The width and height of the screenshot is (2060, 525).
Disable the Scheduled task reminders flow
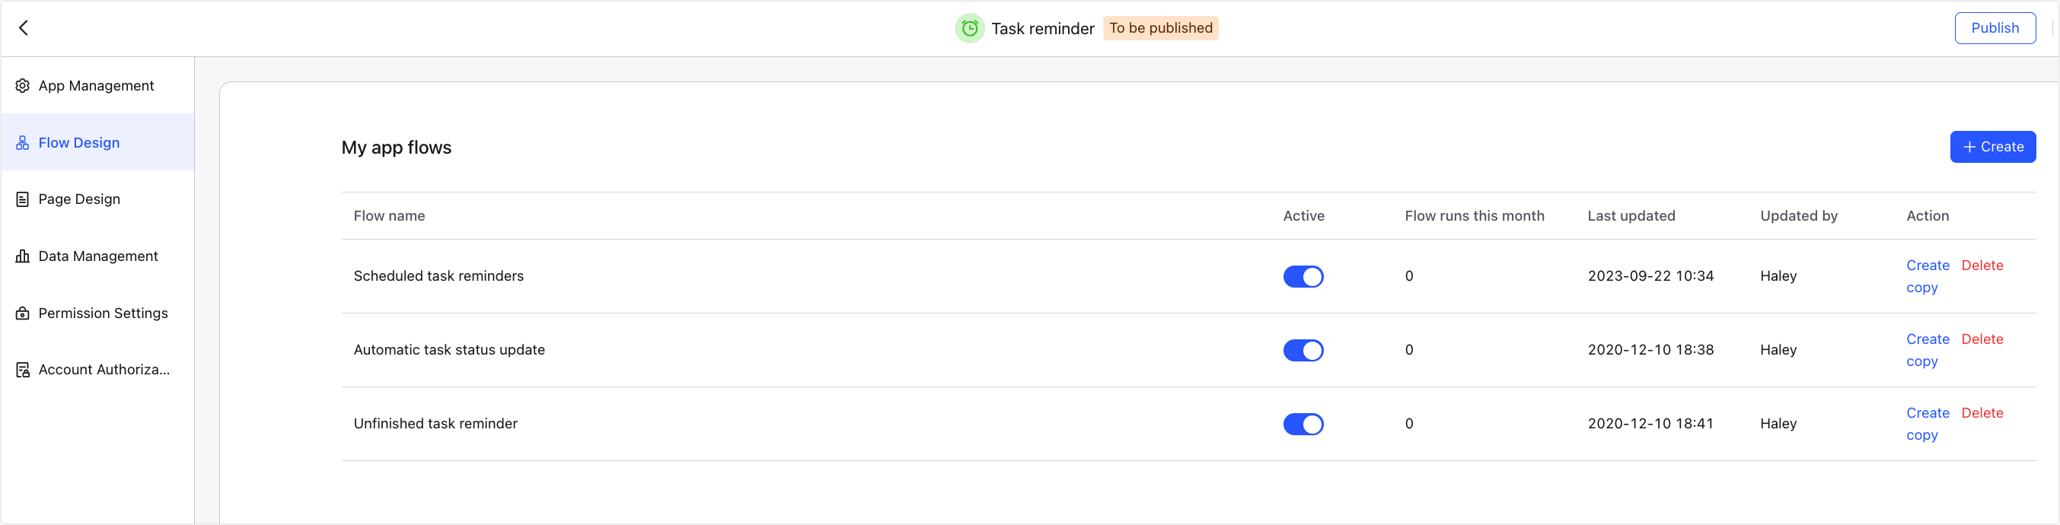tap(1303, 276)
